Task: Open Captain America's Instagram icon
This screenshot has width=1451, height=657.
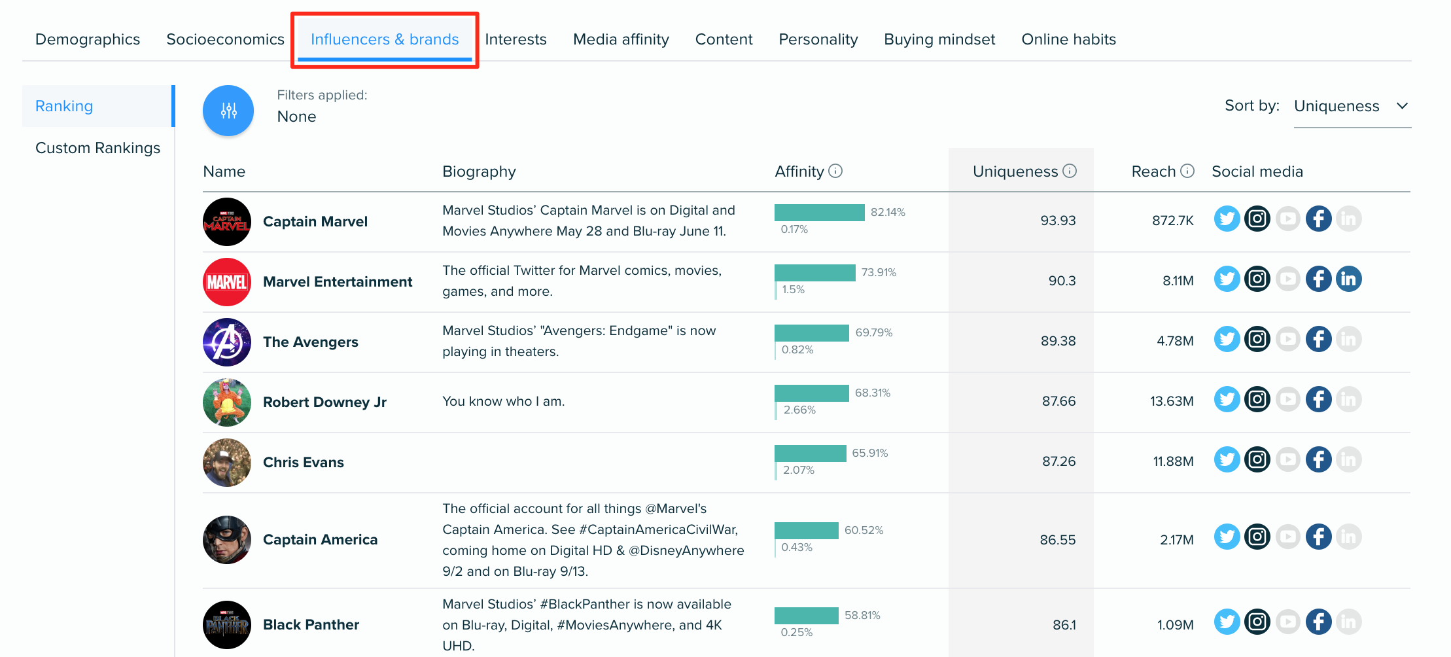Action: [1257, 537]
